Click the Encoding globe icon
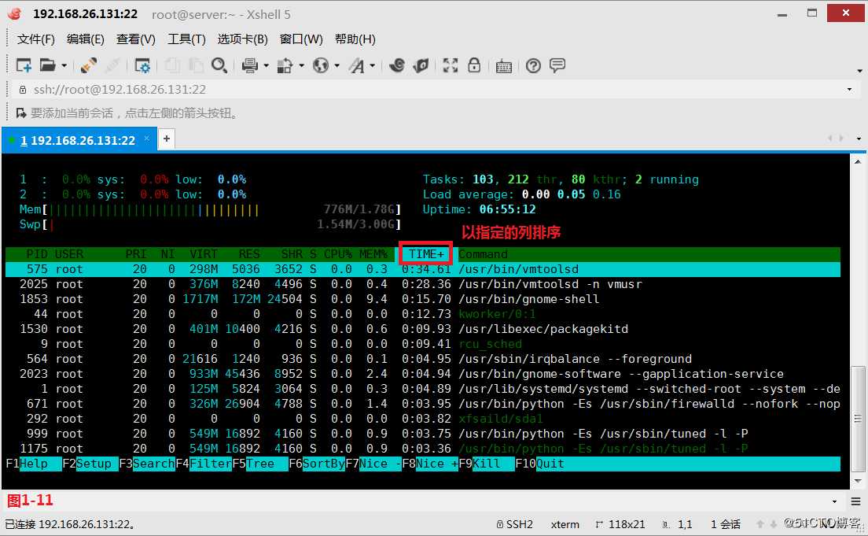This screenshot has width=868, height=536. pos(321,65)
